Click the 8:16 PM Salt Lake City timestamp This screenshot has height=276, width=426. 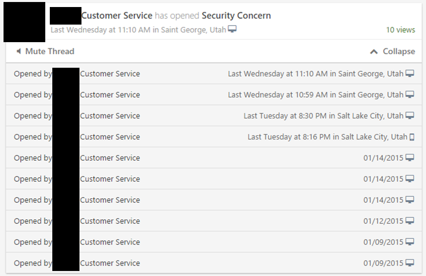[x=327, y=137]
